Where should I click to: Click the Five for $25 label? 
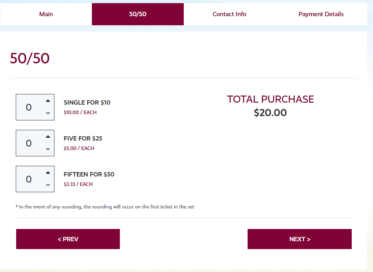tap(83, 139)
